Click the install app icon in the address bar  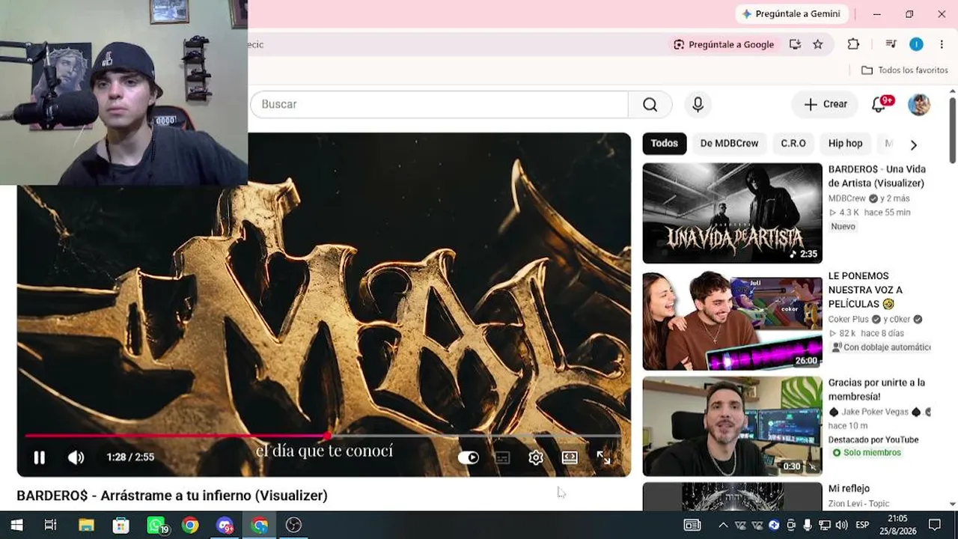(x=795, y=44)
